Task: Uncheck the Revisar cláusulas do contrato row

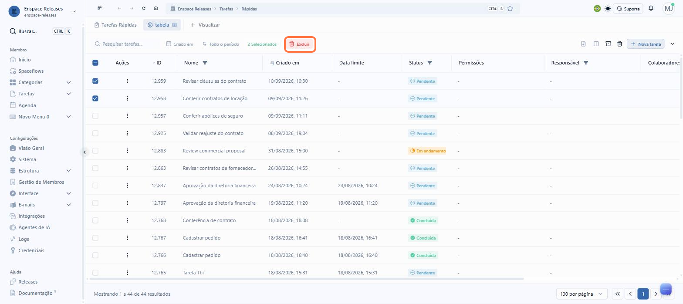Action: point(95,81)
